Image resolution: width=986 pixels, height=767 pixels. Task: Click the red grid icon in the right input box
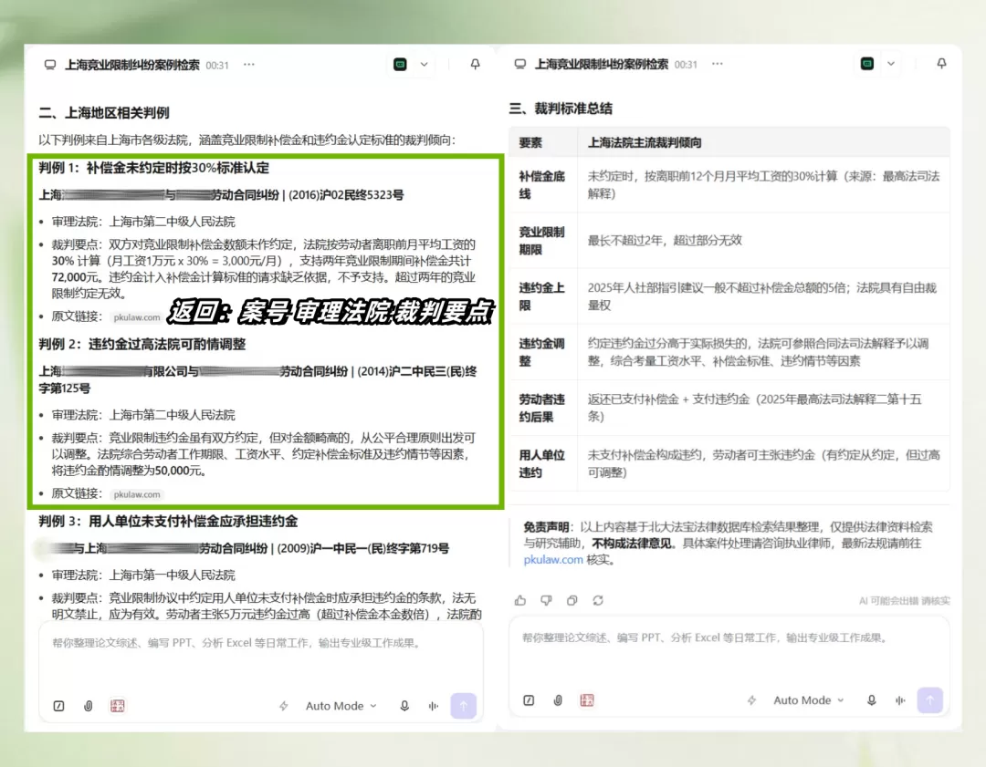[587, 700]
